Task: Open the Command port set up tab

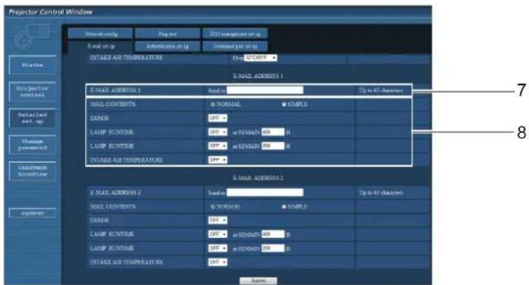Action: (x=235, y=46)
